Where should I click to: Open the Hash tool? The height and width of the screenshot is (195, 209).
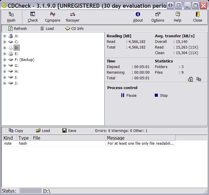pos(11,17)
